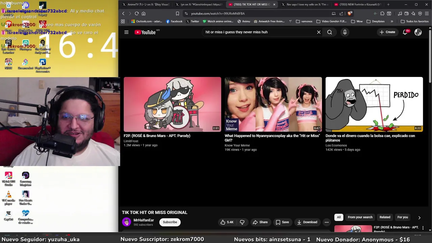Like the video with 5.4K likes
Viewport: 432px width, 243px height.
point(227,222)
